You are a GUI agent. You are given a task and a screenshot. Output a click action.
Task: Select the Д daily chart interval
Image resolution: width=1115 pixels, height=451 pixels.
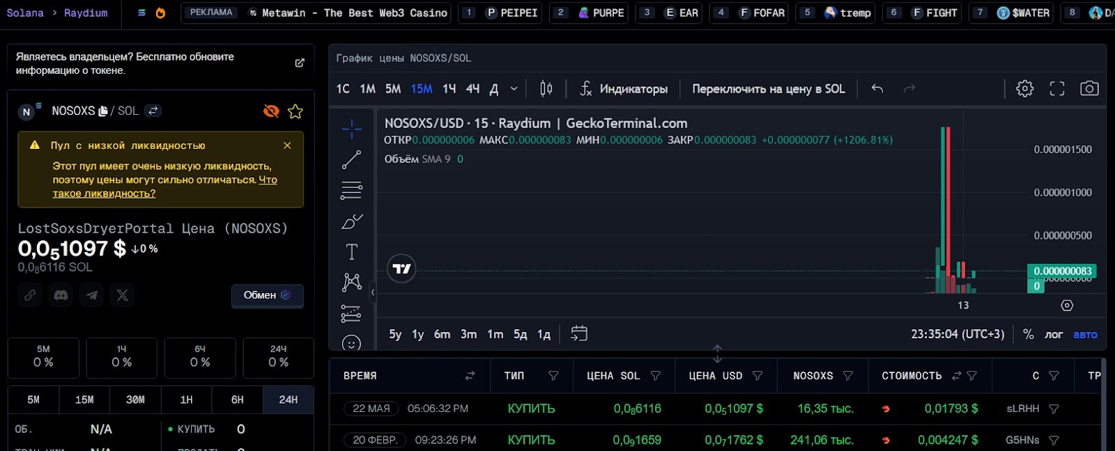[x=494, y=88]
